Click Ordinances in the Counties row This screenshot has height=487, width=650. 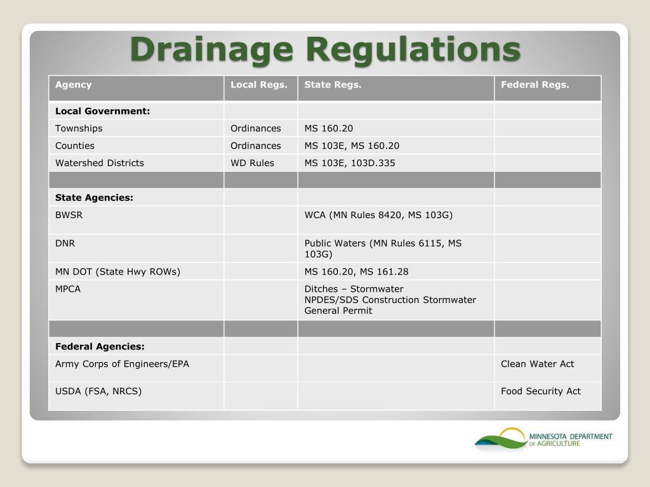[256, 146]
